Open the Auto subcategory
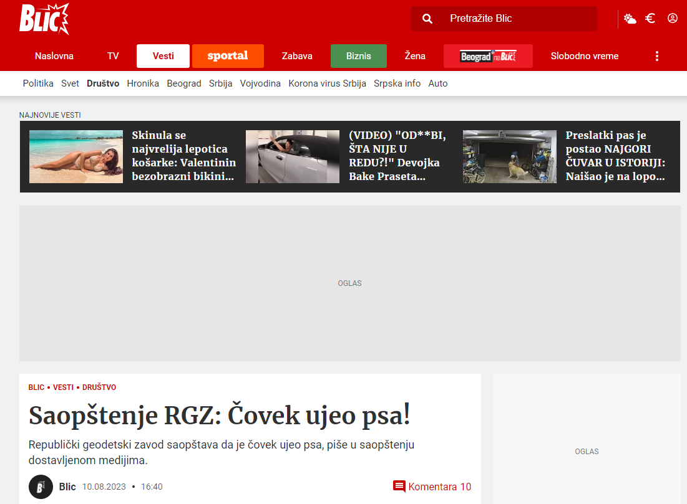Screen dimensions: 687x504 tap(437, 83)
